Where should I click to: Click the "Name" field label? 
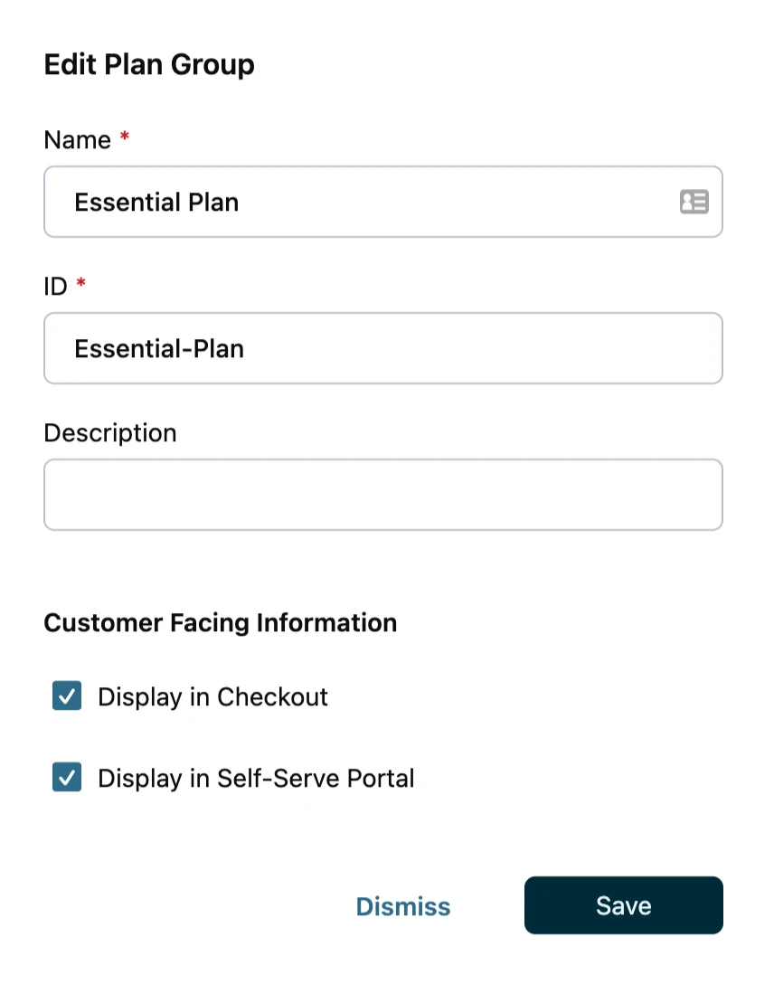point(77,140)
